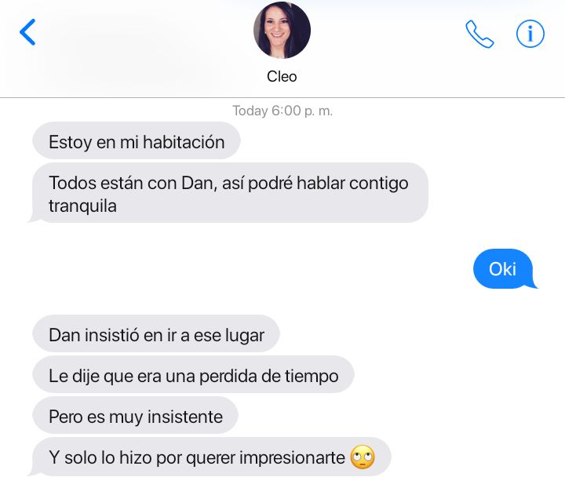This screenshot has height=488, width=565.
Task: Tap the word "insistente" in gray bubble
Action: pos(185,417)
